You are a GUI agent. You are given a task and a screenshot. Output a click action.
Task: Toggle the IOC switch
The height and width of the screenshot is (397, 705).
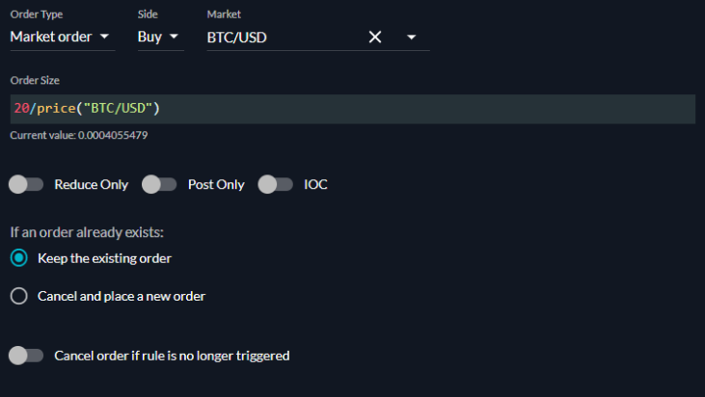(x=275, y=184)
